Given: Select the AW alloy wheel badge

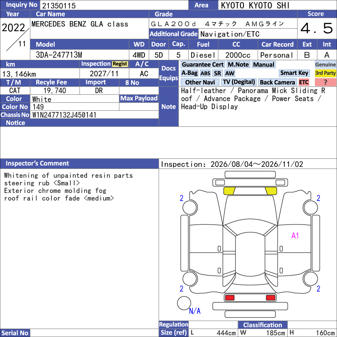Looking at the screenshot, I should (230, 73).
